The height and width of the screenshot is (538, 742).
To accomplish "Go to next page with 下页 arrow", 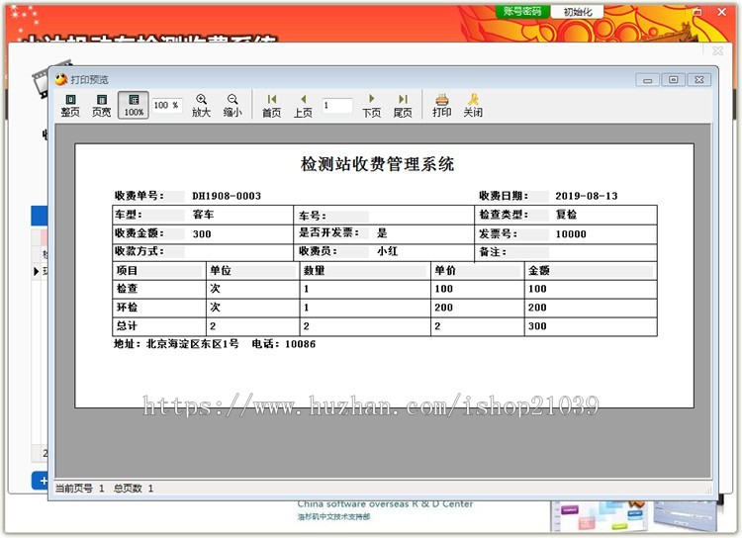I will [371, 105].
